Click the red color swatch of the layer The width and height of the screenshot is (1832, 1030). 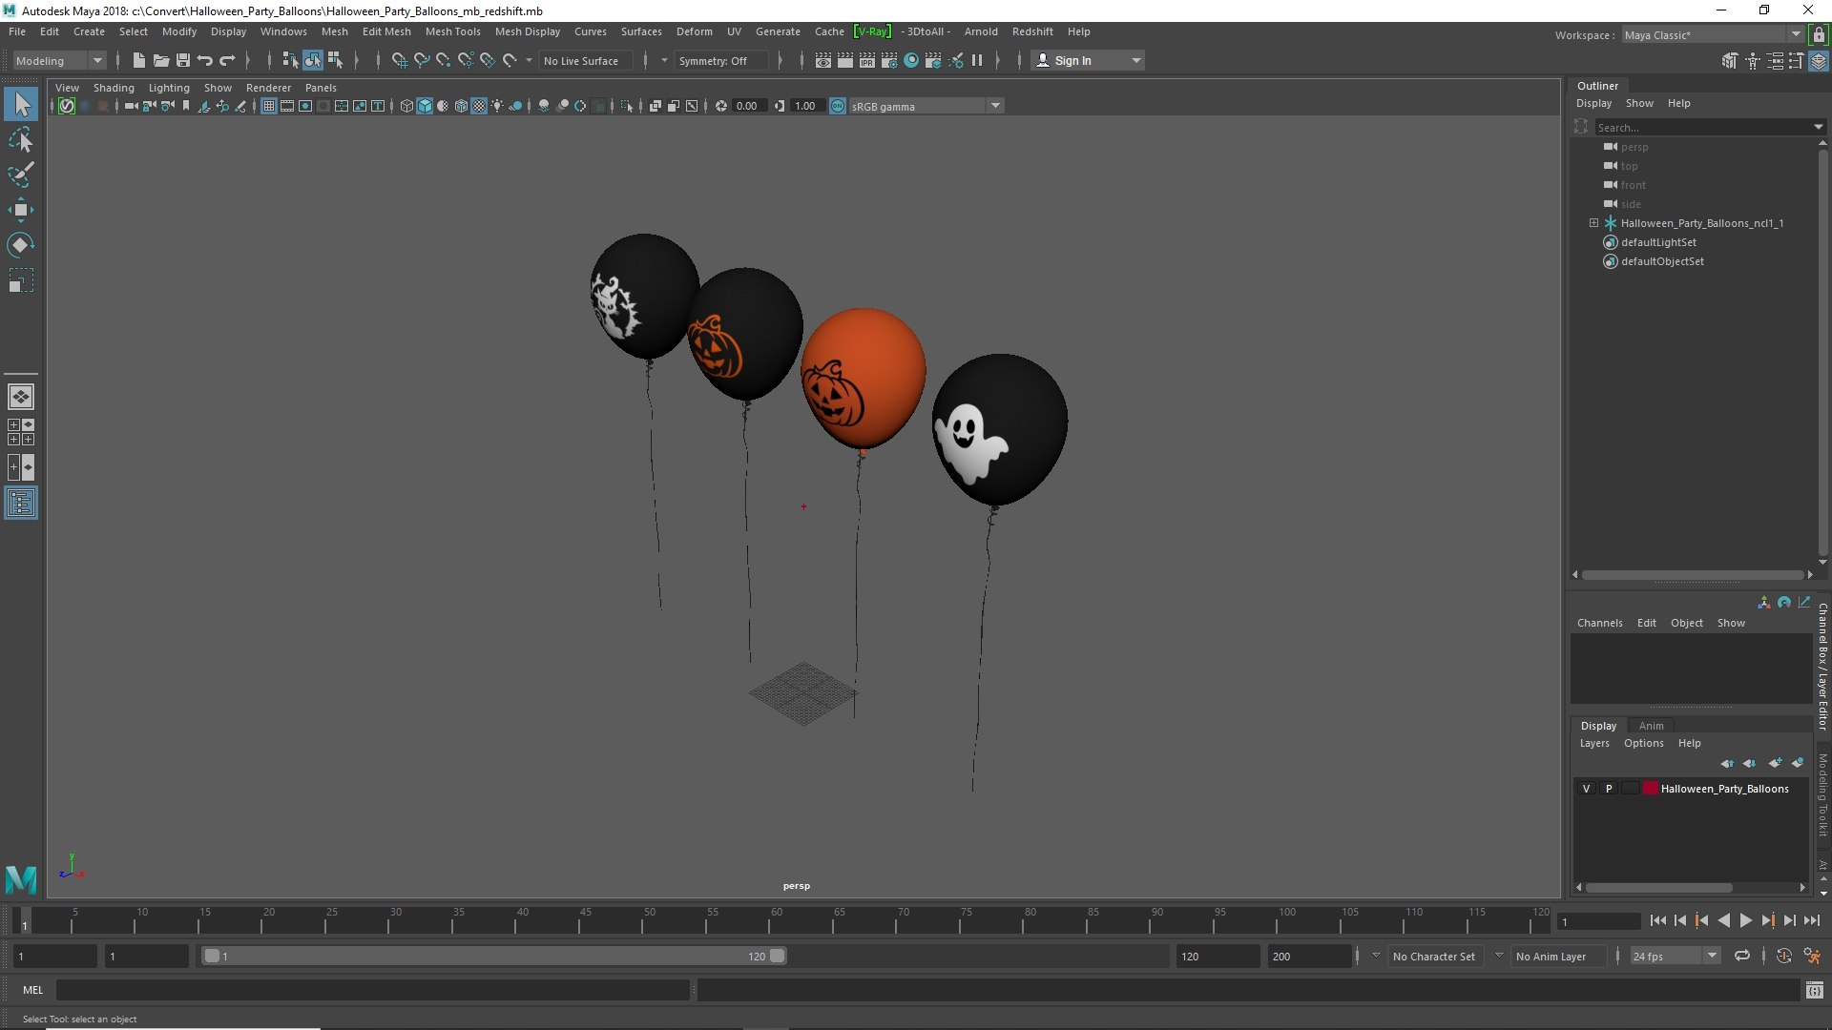1650,789
